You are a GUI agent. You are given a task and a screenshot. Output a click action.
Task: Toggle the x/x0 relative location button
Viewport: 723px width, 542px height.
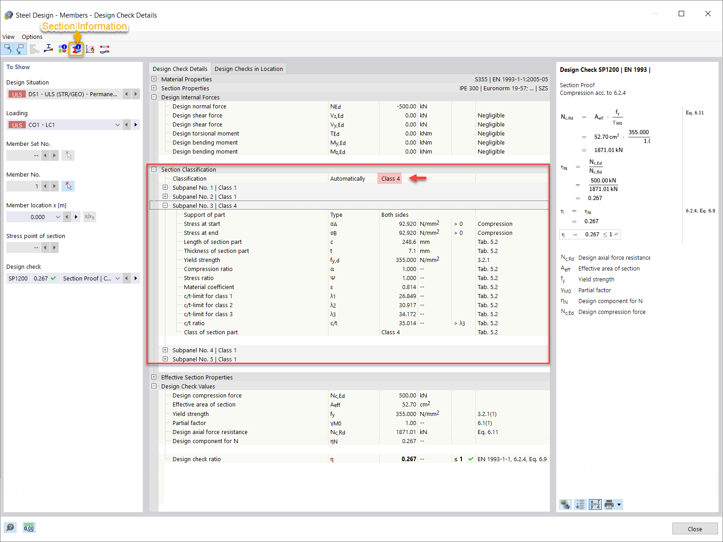(89, 217)
